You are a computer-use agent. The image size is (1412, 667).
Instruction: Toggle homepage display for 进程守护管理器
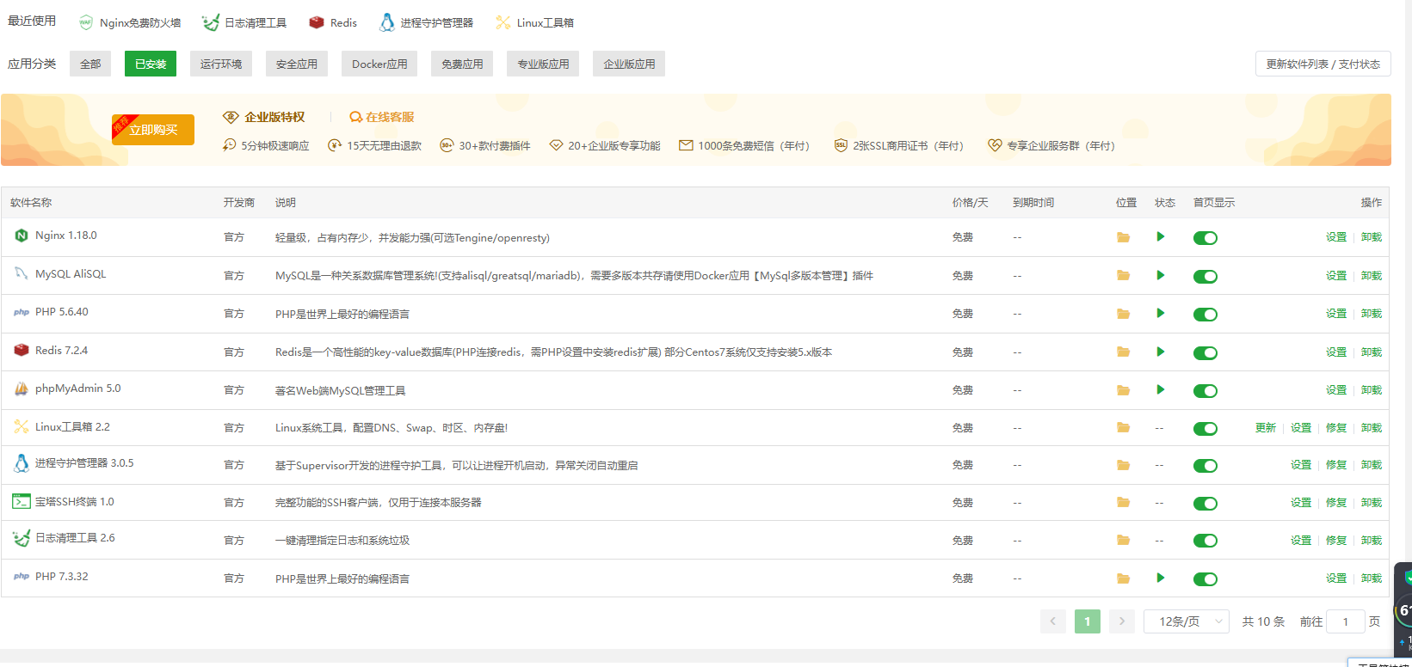[1205, 466]
